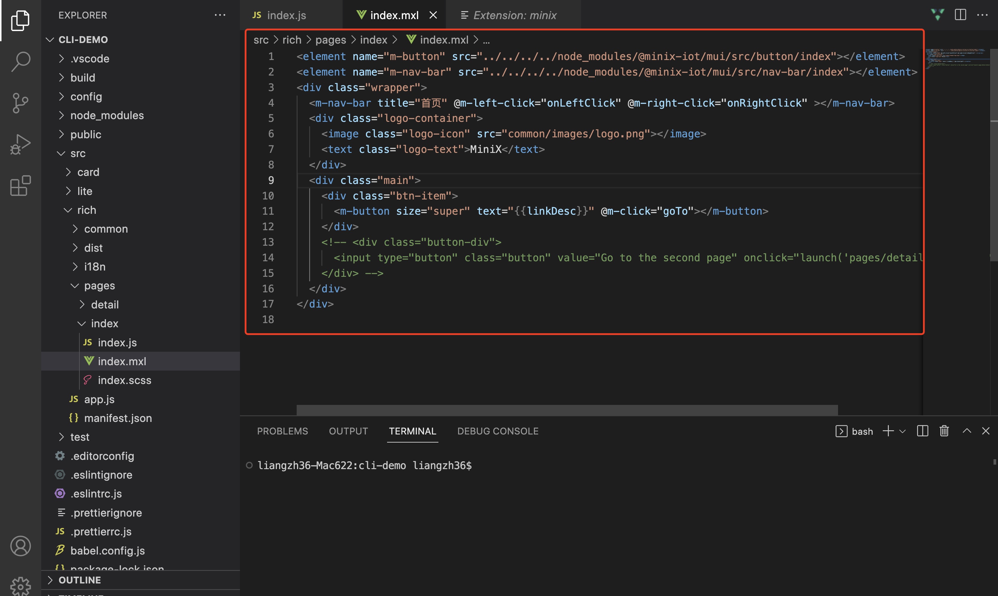The image size is (998, 596).
Task: Open the Source Control view
Action: pyautogui.click(x=20, y=103)
